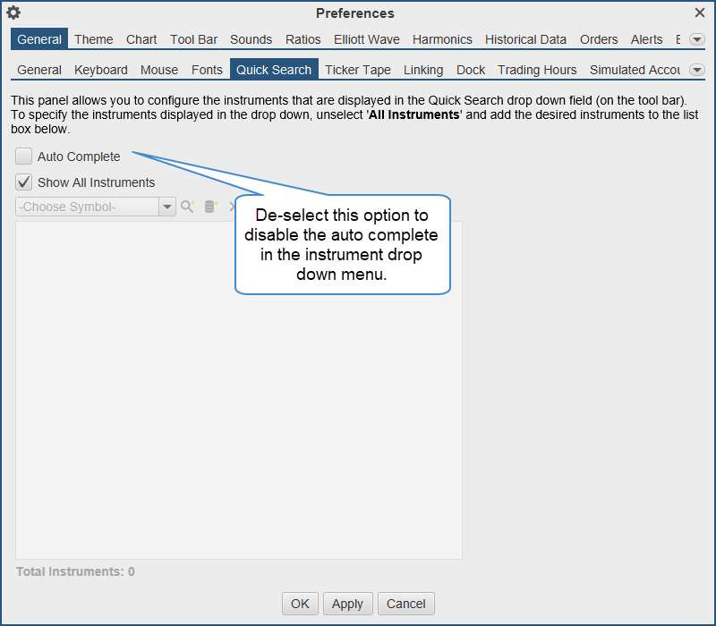716x626 pixels.
Task: Switch to Trading Hours sub-tab
Action: tap(537, 70)
